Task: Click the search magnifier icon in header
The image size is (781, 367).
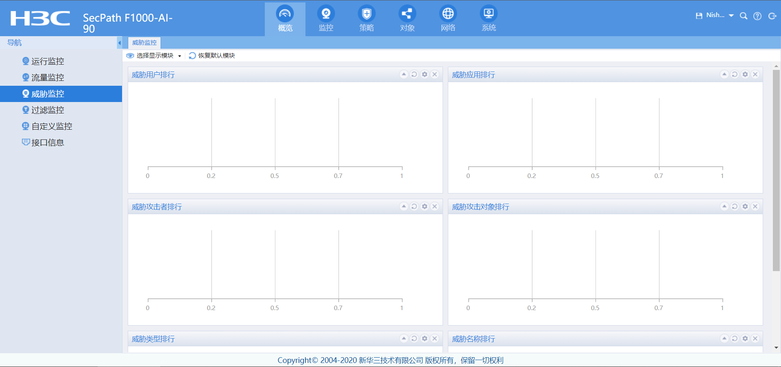Action: click(743, 16)
